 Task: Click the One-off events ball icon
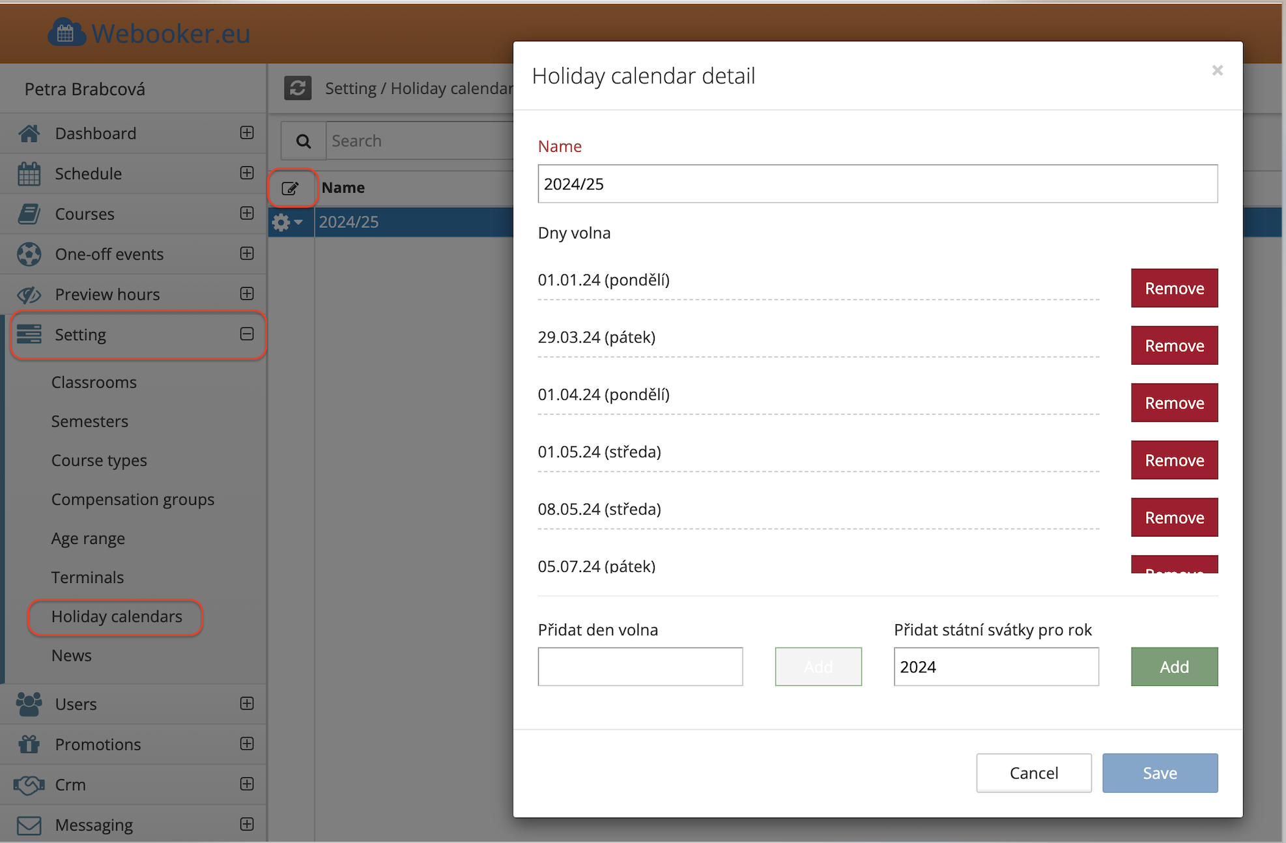point(29,254)
